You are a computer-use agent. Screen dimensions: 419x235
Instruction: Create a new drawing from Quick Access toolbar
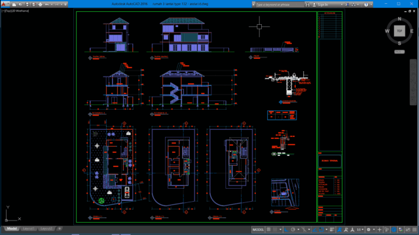(x=14, y=5)
